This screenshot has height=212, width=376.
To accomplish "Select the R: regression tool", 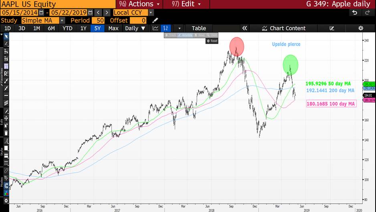I will click(x=6, y=74).
